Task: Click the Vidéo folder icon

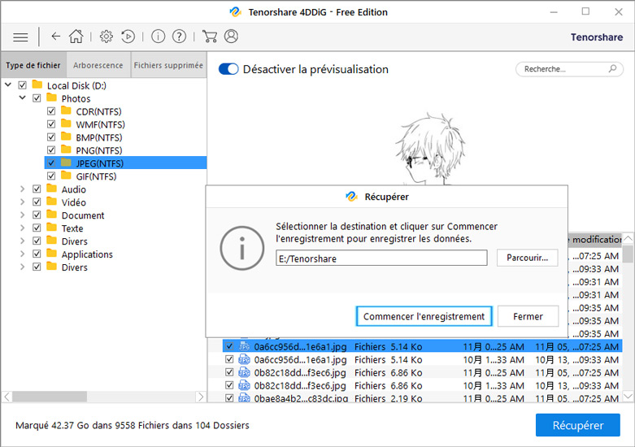Action: [51, 202]
